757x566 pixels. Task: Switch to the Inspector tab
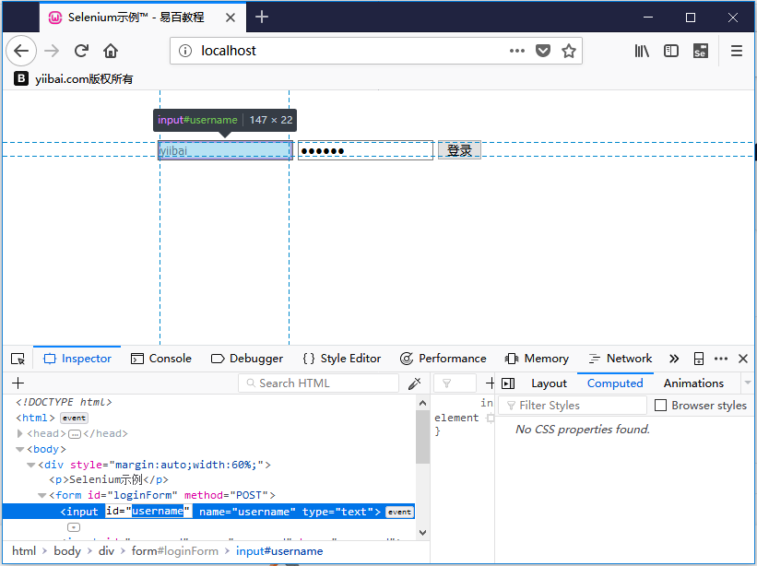[x=77, y=359]
